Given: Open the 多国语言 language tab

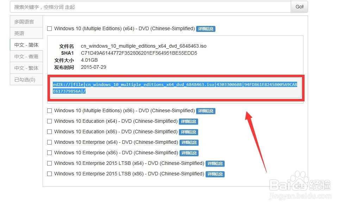Looking at the screenshot, I should [26, 22].
